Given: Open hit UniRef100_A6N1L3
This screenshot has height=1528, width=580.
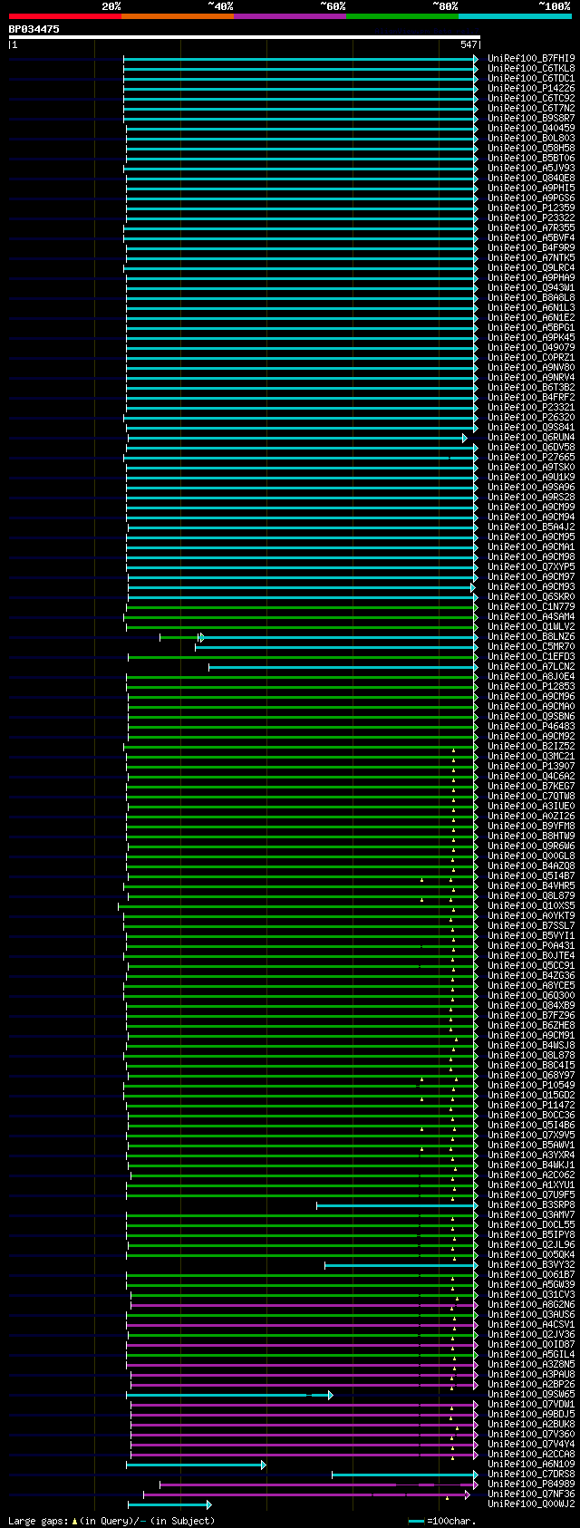Looking at the screenshot, I should (531, 307).
